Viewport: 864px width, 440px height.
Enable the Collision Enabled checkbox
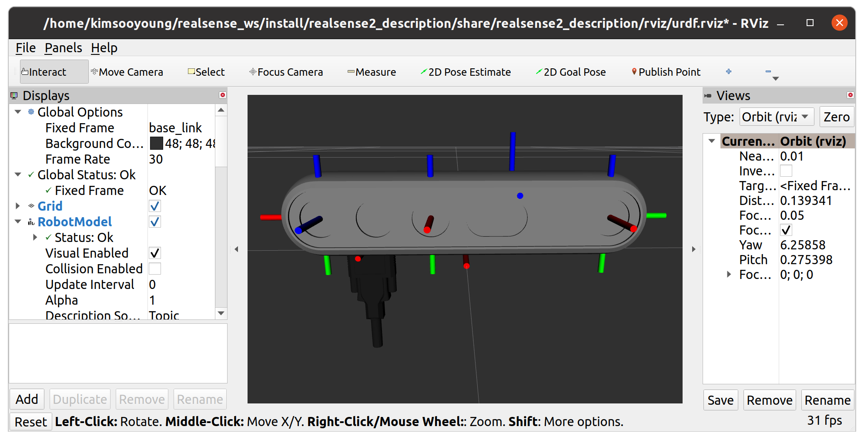tap(155, 269)
